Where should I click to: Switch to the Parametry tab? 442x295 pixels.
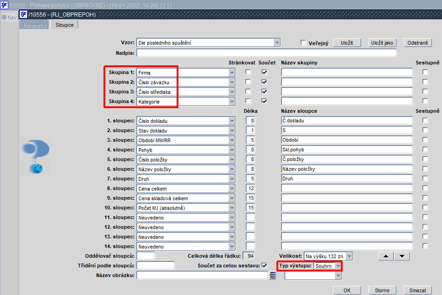coord(34,25)
